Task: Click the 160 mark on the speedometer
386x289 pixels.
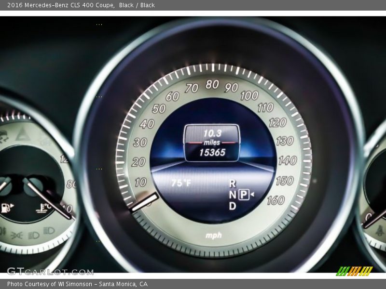Action: click(x=276, y=200)
